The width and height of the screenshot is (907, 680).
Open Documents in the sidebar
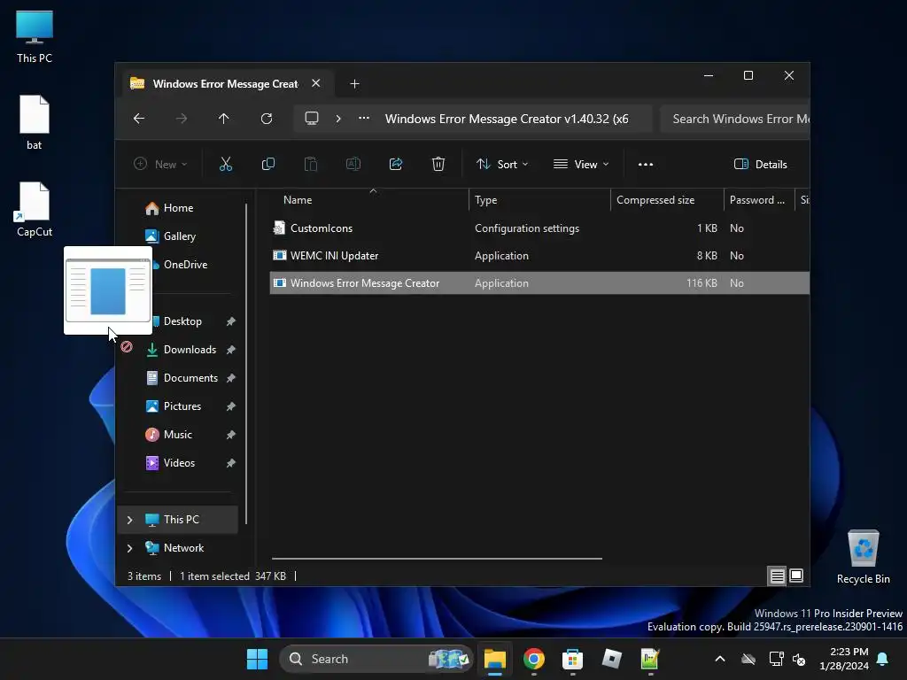[190, 378]
